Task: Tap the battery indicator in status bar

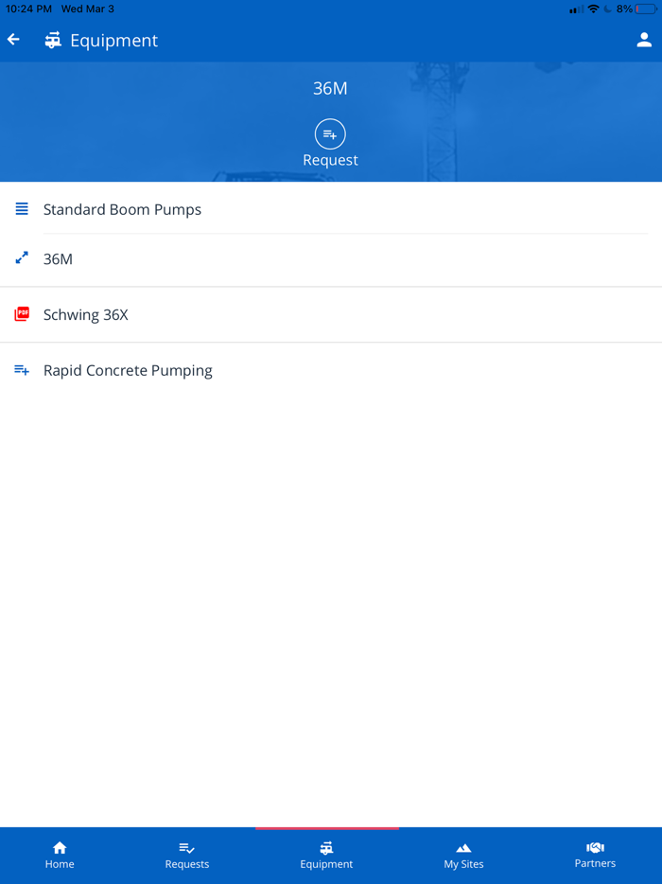Action: point(646,9)
